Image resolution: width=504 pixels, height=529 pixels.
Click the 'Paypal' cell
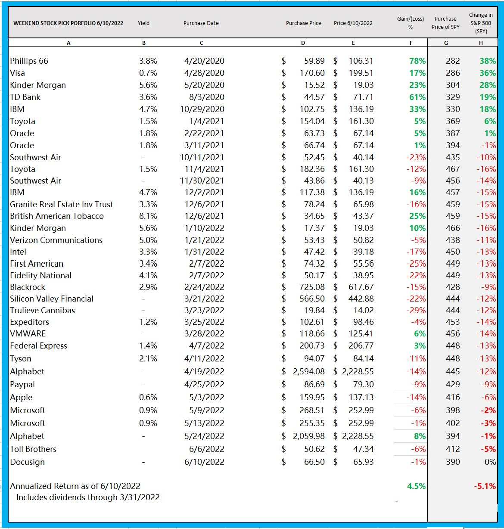22,384
